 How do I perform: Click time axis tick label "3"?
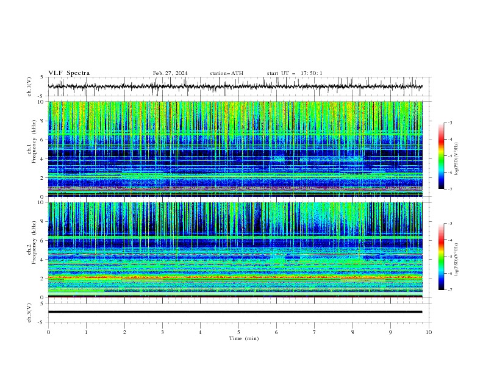pos(162,332)
